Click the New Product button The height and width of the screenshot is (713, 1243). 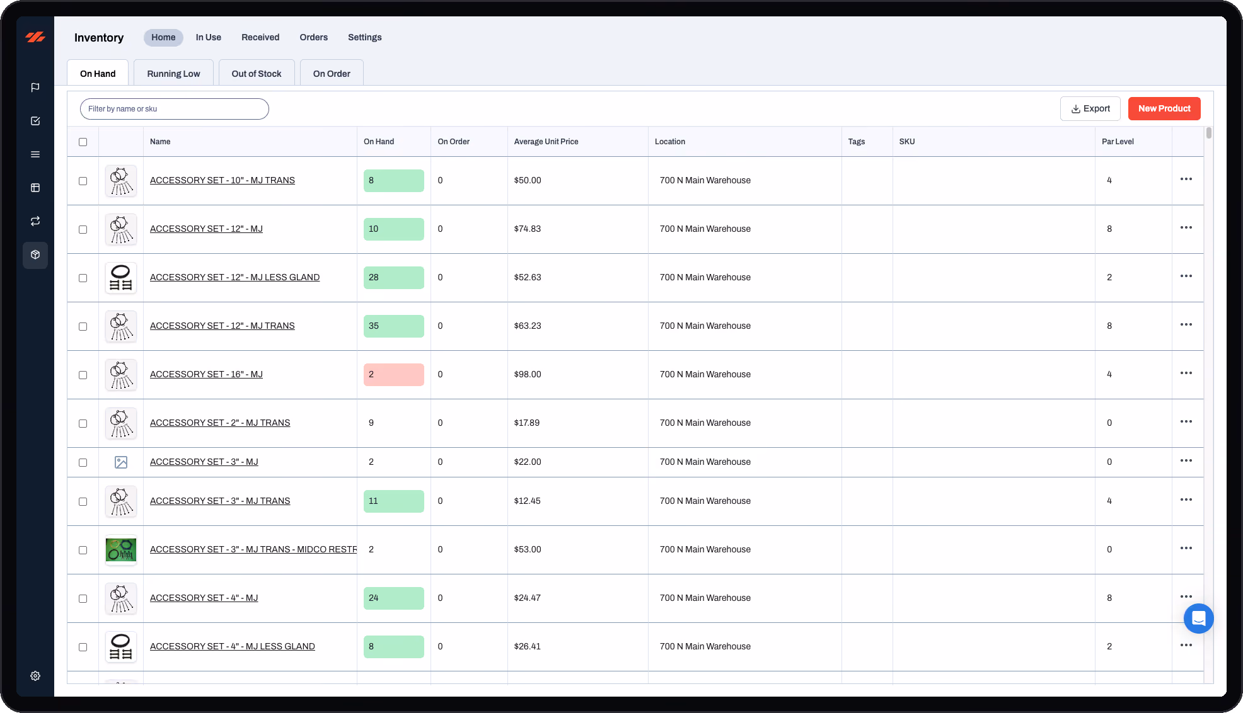pyautogui.click(x=1164, y=109)
